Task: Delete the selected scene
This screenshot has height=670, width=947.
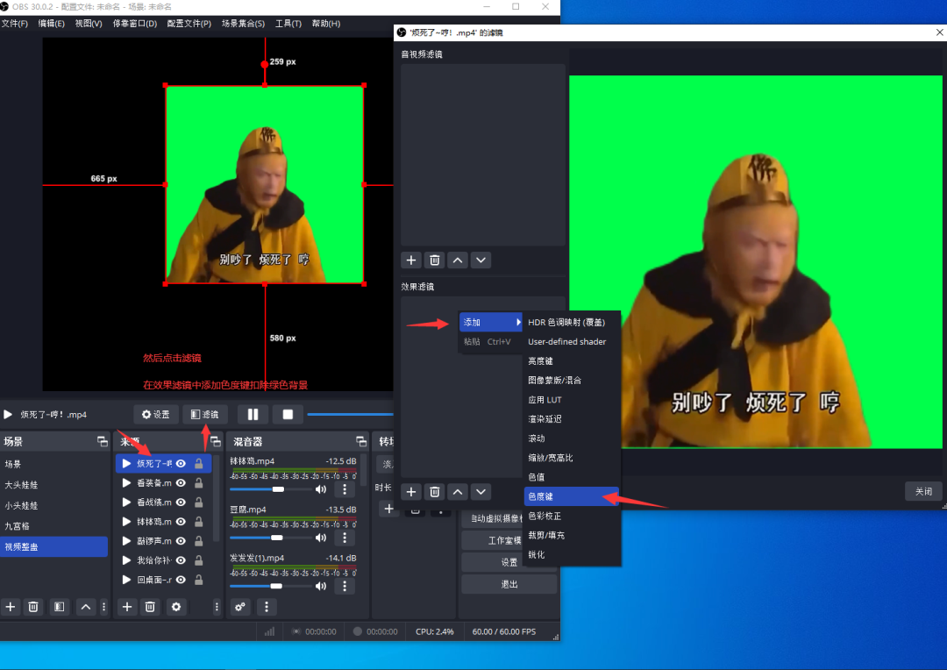Action: pyautogui.click(x=33, y=607)
